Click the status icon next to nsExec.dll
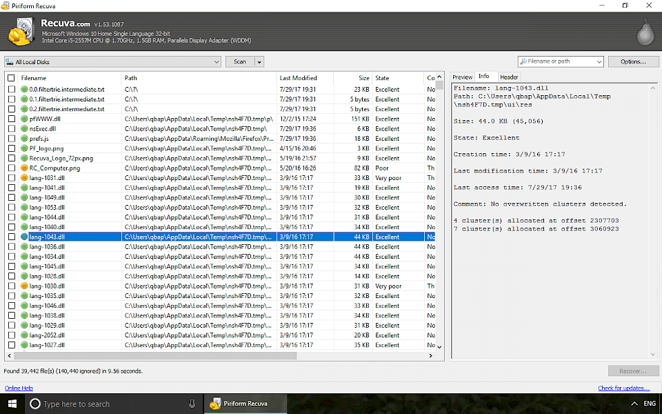The image size is (662, 414). click(25, 128)
